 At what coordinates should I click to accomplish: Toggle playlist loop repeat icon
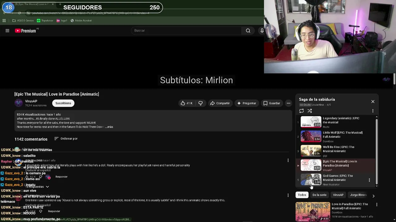(x=301, y=111)
